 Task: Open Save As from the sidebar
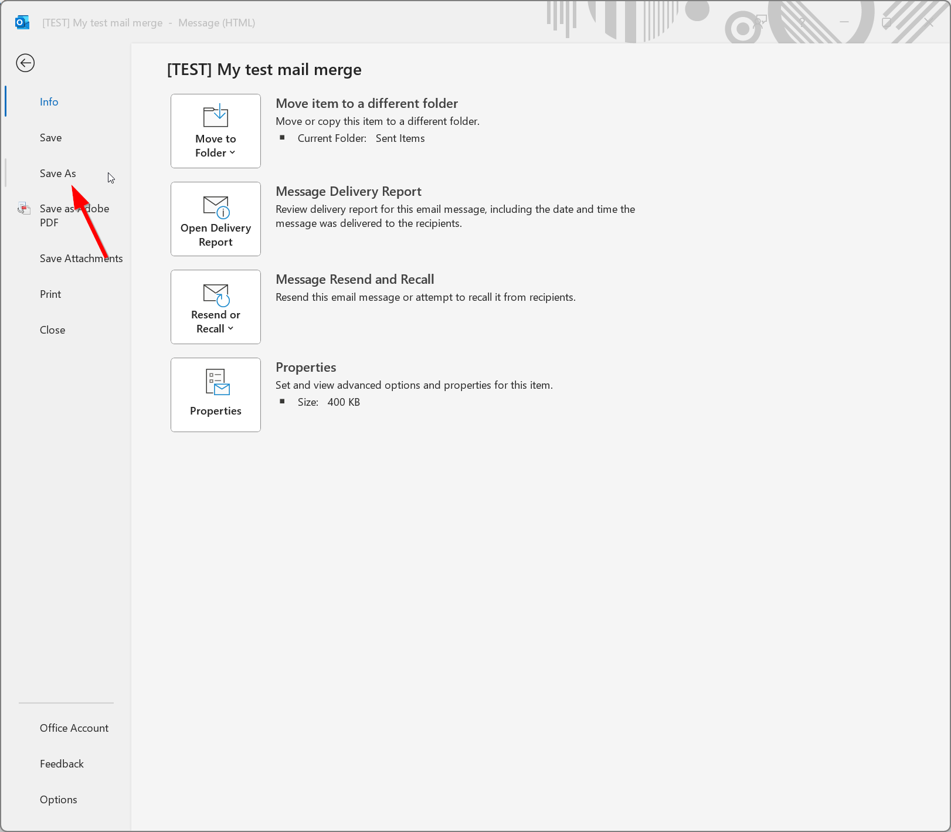[x=58, y=174]
